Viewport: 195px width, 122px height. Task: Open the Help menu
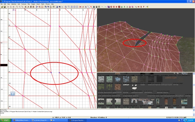(52, 4)
